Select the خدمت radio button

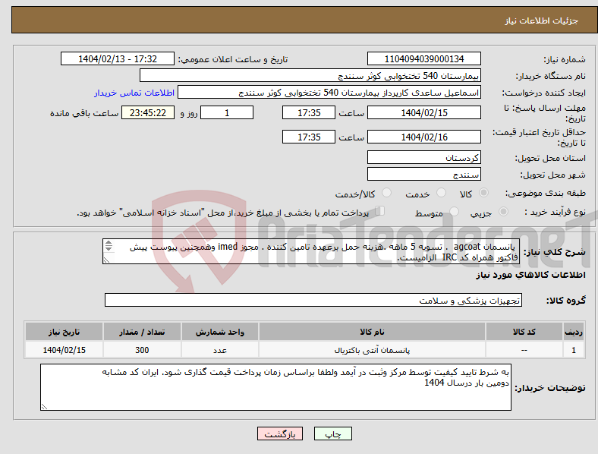click(441, 193)
